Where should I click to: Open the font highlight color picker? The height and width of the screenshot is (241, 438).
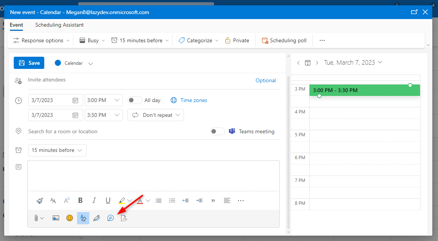pyautogui.click(x=121, y=200)
